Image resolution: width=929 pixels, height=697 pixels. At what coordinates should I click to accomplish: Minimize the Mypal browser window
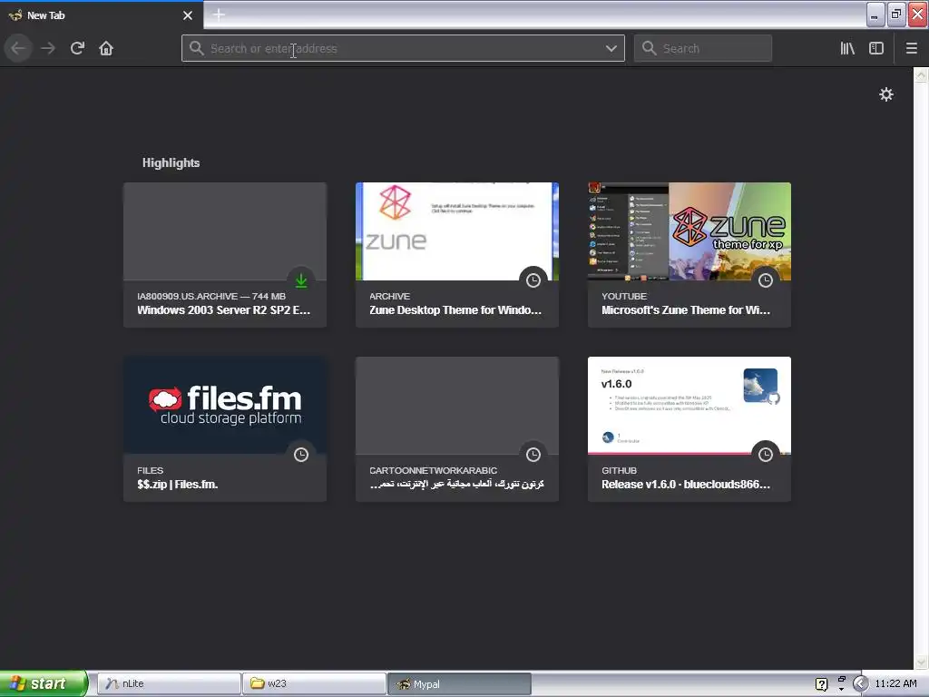coord(875,15)
